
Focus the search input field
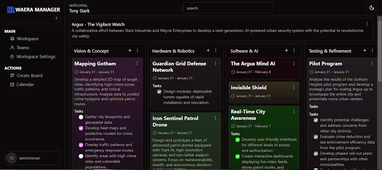tap(228, 8)
